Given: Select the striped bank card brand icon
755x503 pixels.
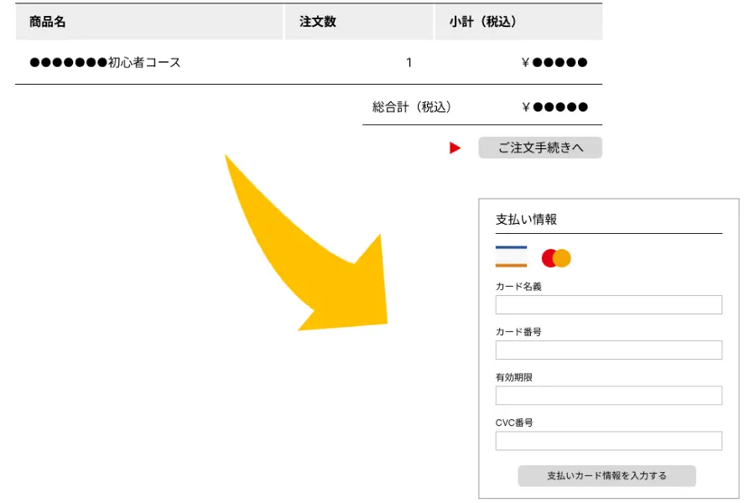Looking at the screenshot, I should click(x=512, y=257).
